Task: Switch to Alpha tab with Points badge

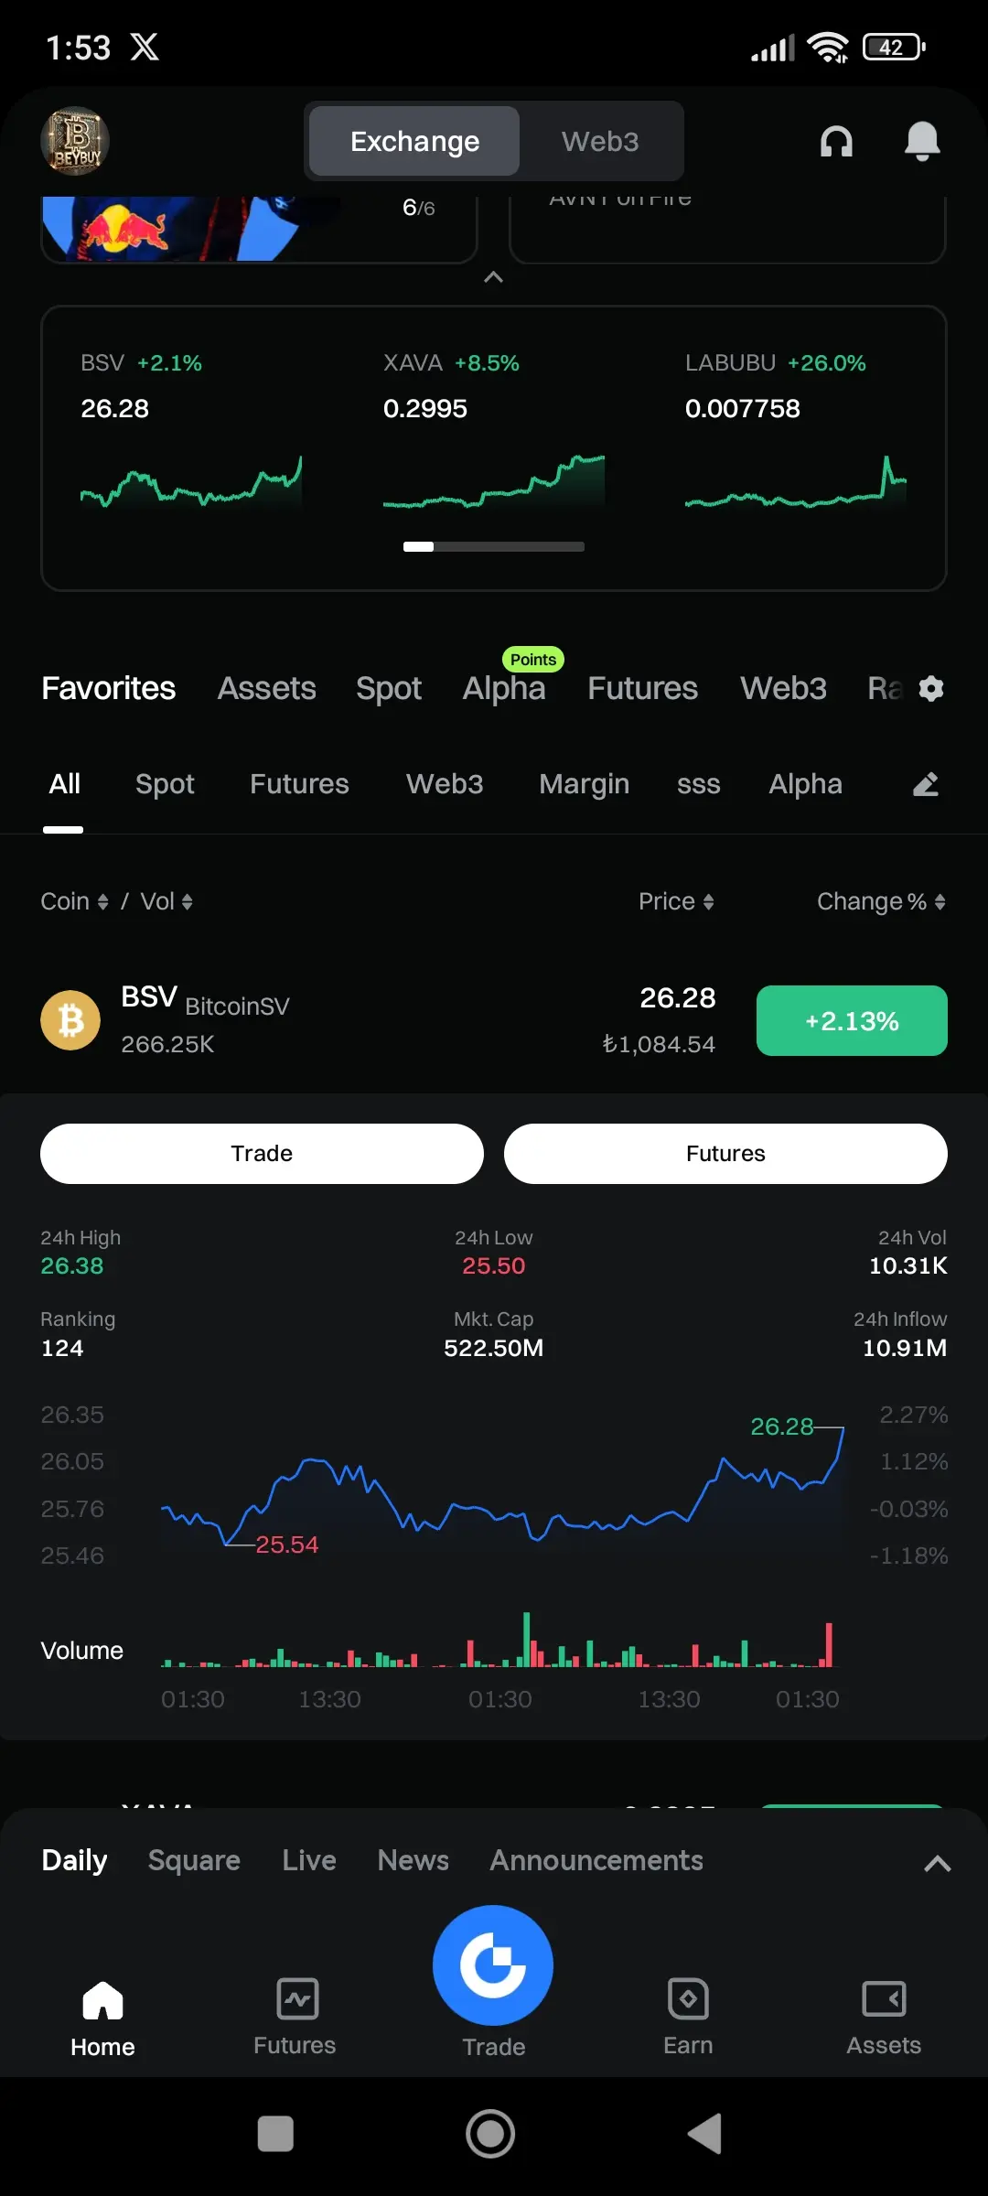Action: [x=504, y=688]
